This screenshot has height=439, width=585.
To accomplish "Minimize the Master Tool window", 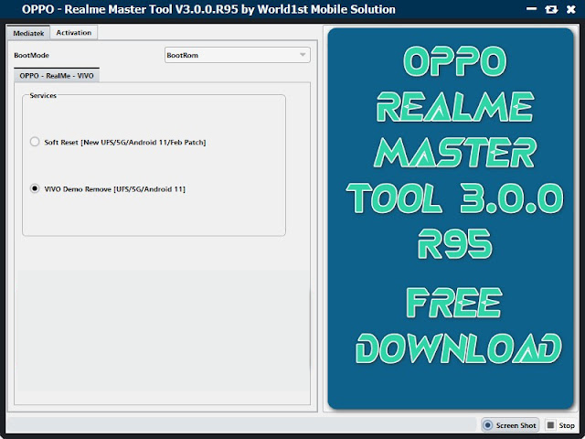I will (x=531, y=9).
